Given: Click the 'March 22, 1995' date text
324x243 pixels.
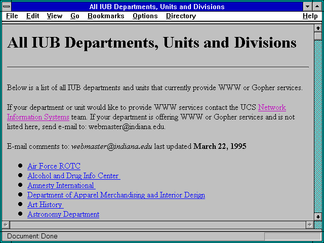Looking at the screenshot, I should [220, 146].
